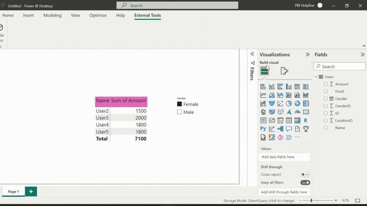Add a new report page
Viewport: 367px width, 206px height.
[31, 192]
